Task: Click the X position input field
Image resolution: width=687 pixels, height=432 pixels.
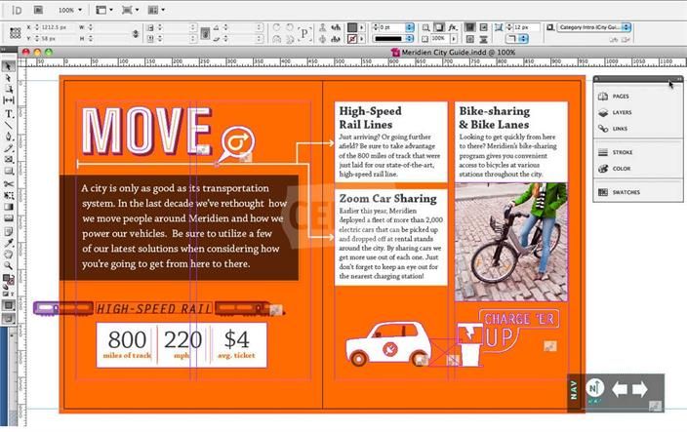Action: (54, 27)
